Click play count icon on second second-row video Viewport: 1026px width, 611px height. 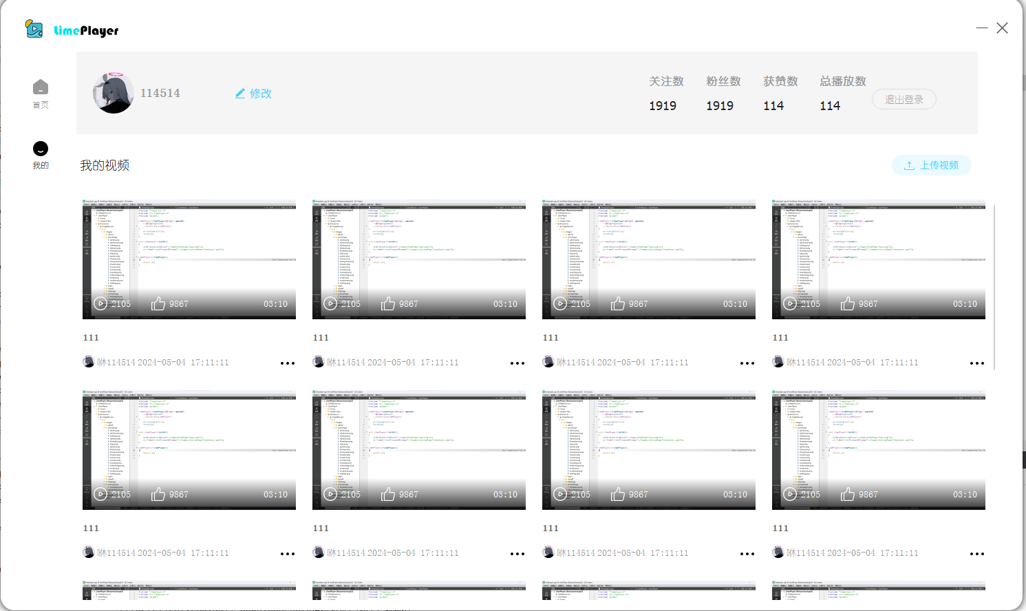click(x=330, y=494)
